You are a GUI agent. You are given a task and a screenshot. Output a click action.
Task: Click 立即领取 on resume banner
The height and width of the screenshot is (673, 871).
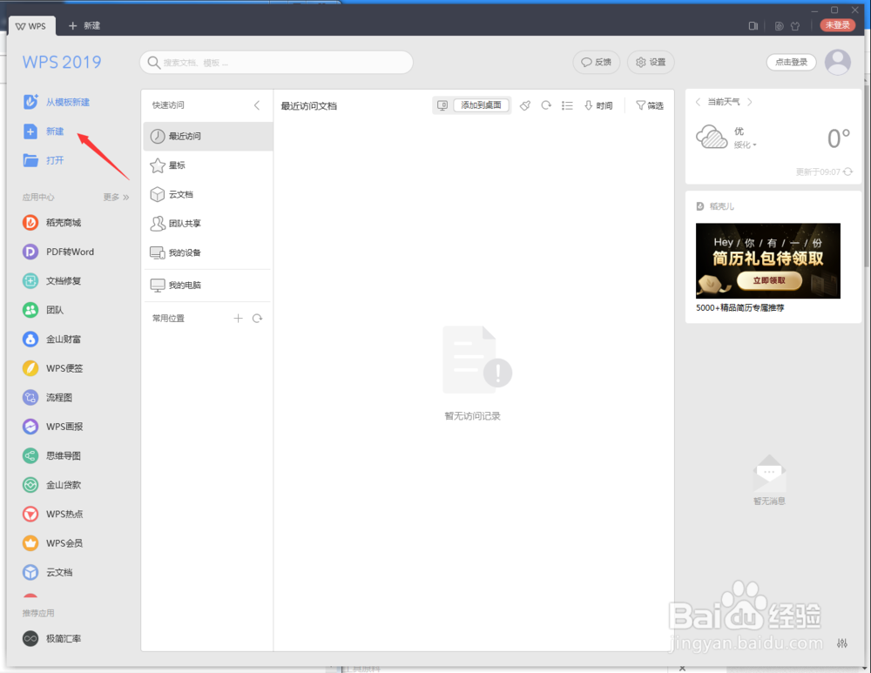click(x=769, y=280)
